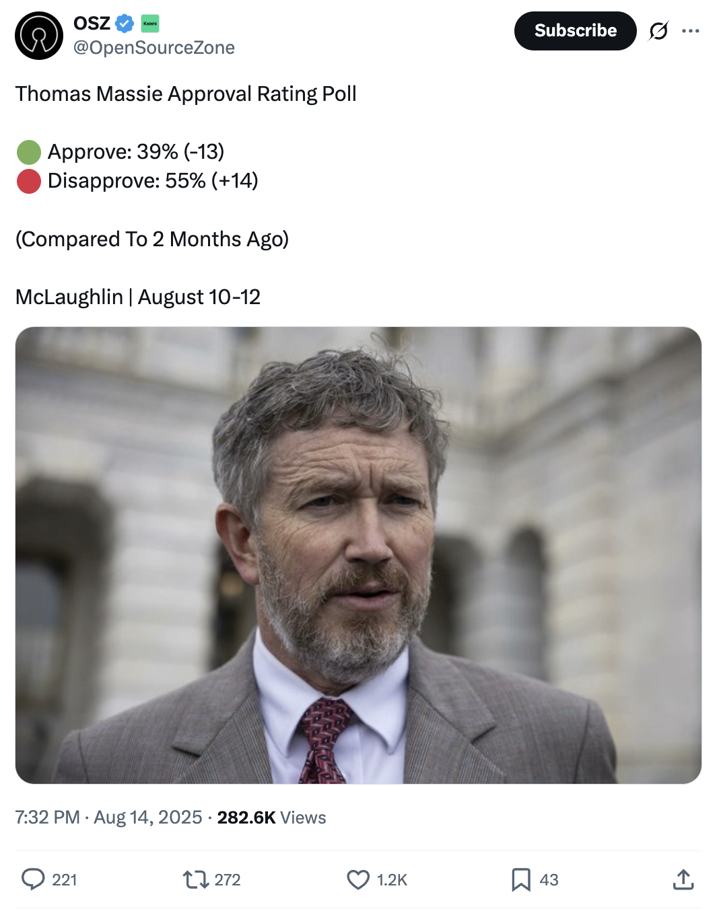The width and height of the screenshot is (719, 911).
Task: Click the 7:32 PM Aug 14, 2025 timestamp
Action: [108, 817]
